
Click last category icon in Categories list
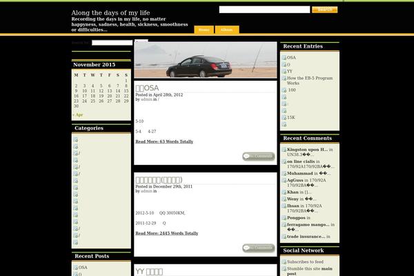pyautogui.click(x=75, y=242)
